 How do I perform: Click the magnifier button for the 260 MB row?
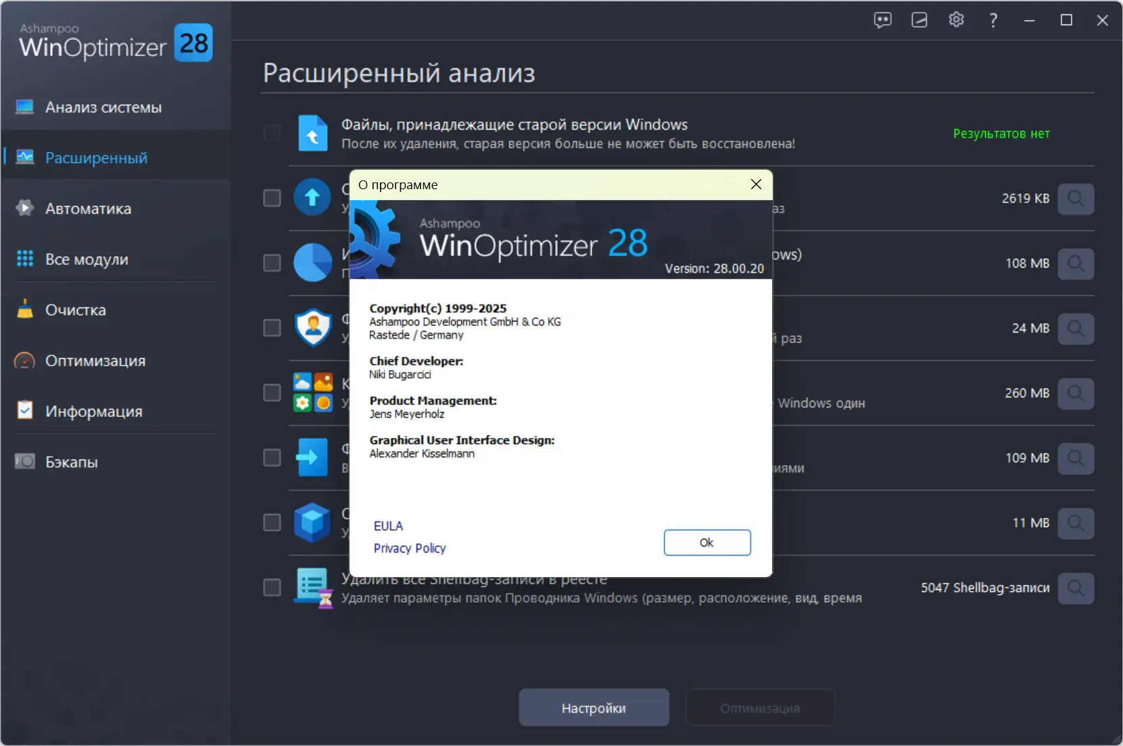(1076, 393)
